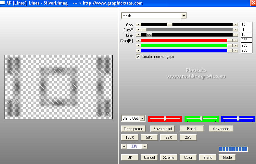Image resolution: width=256 pixels, height=164 pixels.
Task: Click the Xtreme button
Action: [169, 157]
